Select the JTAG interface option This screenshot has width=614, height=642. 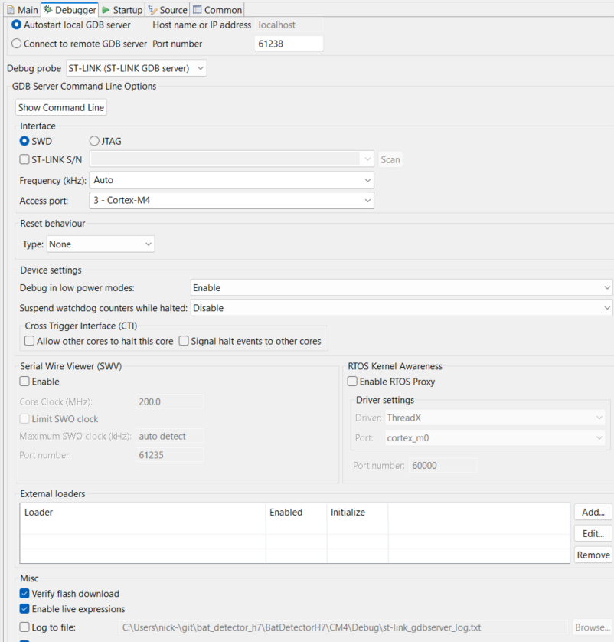95,141
